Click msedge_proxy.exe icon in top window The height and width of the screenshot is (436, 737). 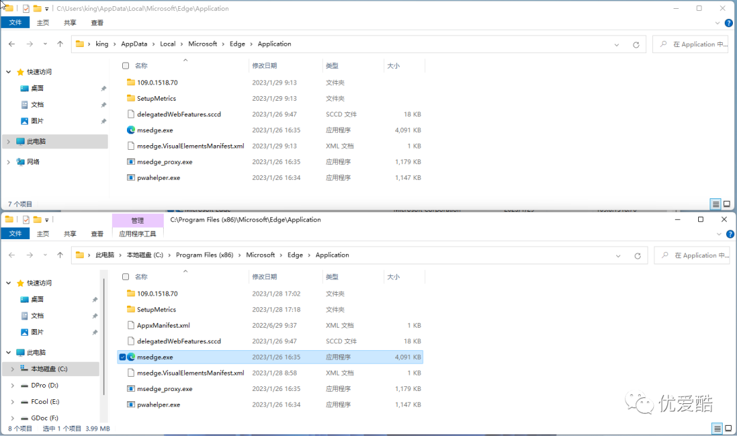[x=130, y=162]
